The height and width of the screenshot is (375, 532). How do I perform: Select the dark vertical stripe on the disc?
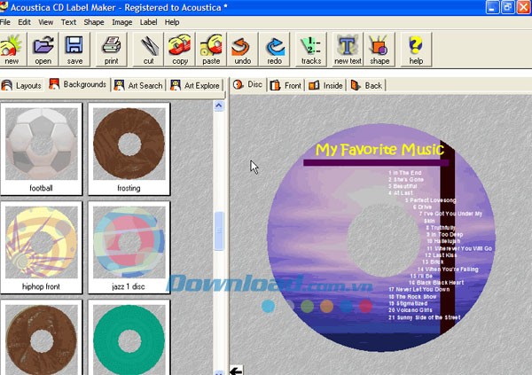[x=447, y=238]
